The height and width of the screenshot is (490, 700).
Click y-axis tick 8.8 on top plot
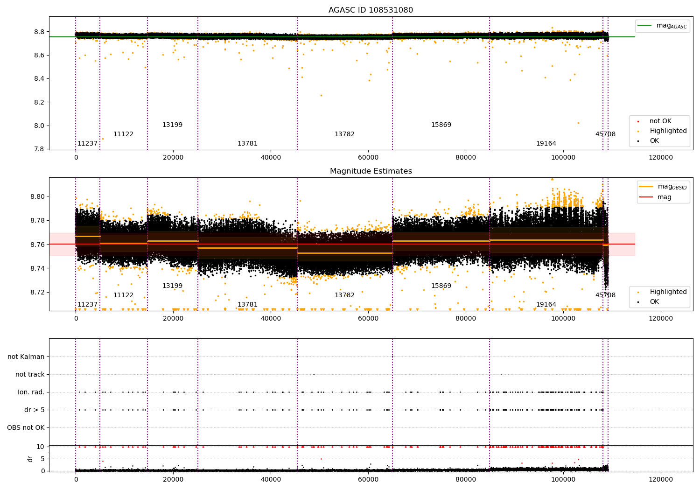[40, 32]
